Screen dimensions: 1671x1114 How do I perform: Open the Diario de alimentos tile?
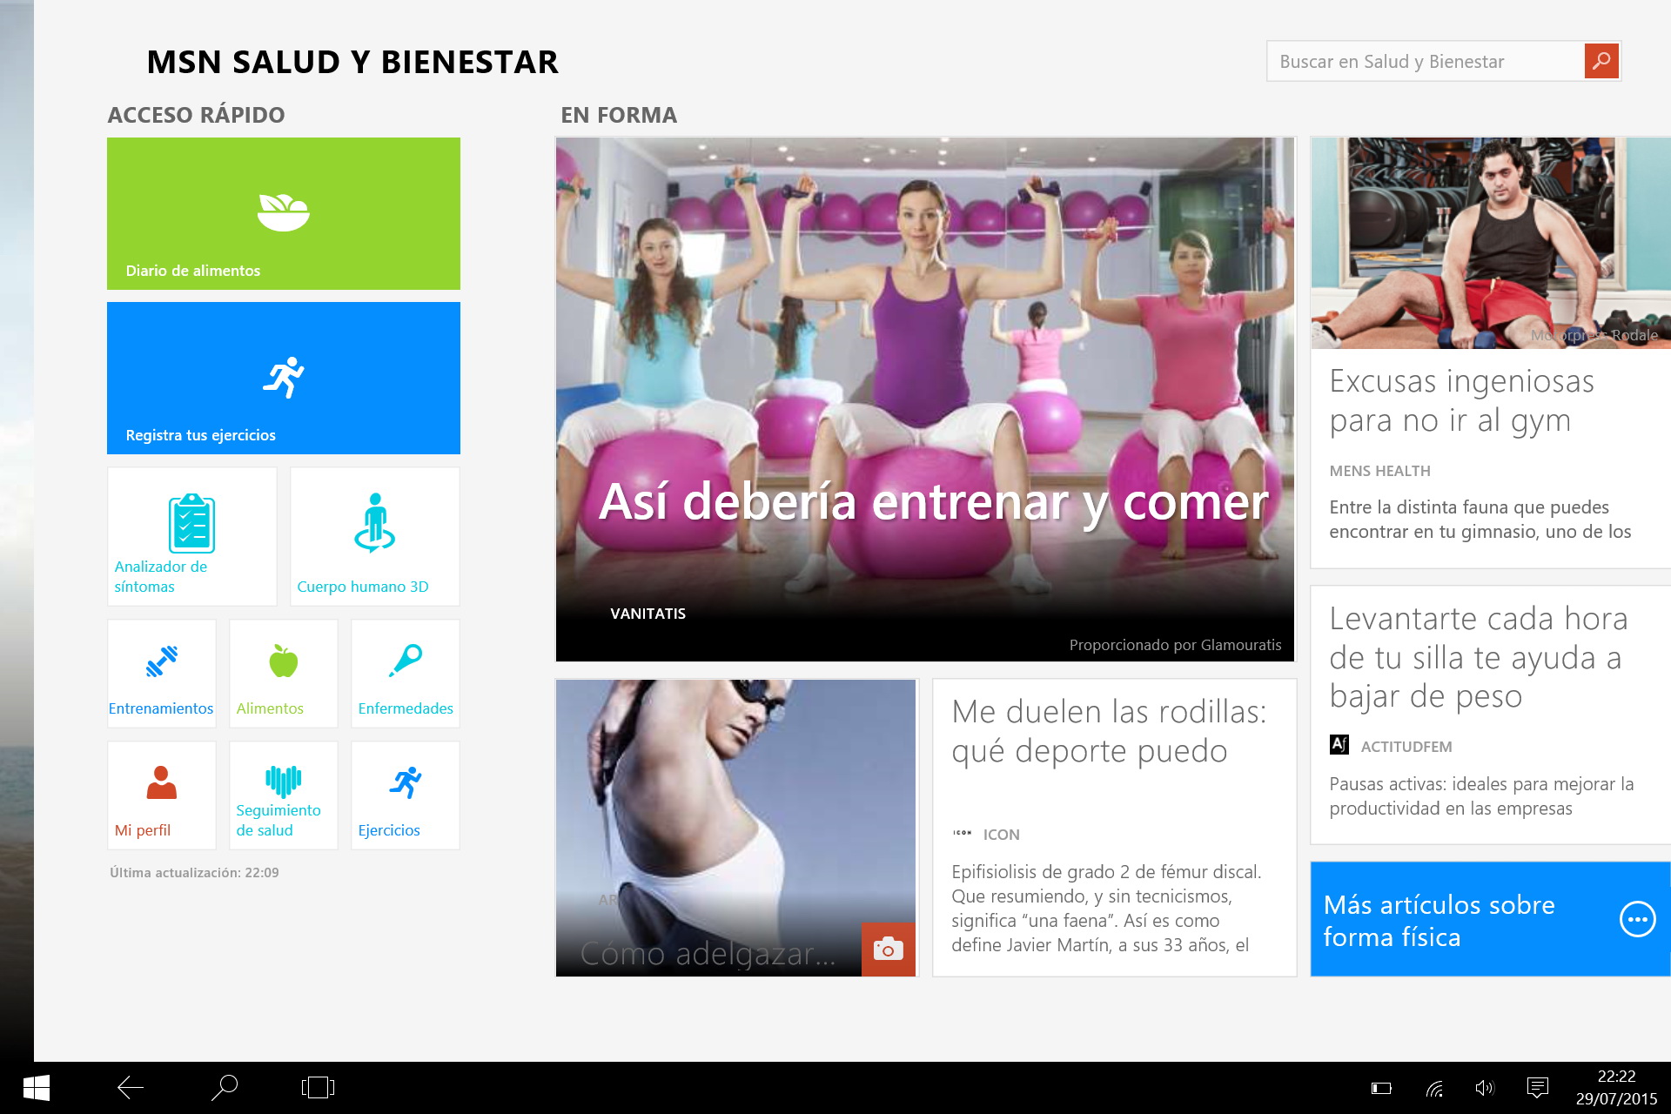[283, 213]
